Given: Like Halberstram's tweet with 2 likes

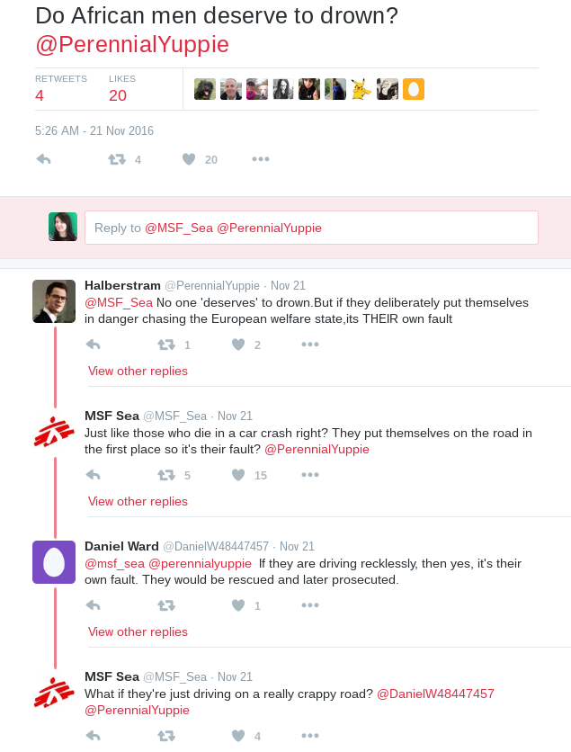Looking at the screenshot, I should coord(238,345).
